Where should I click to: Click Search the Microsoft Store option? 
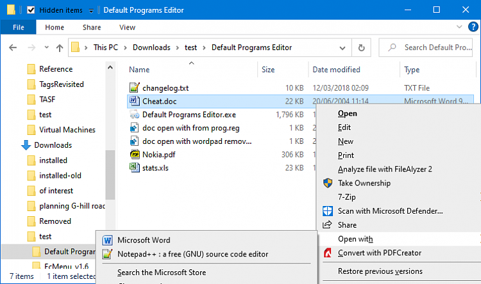[x=162, y=272]
